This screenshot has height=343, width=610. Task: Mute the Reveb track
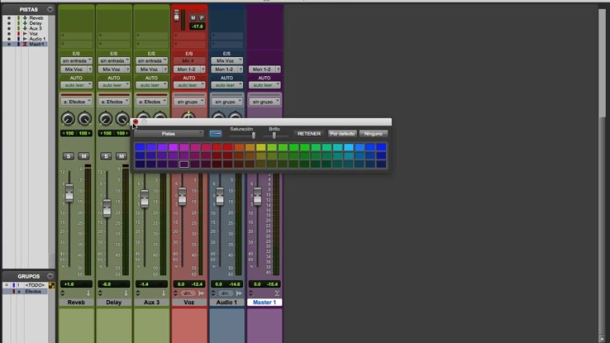(83, 157)
